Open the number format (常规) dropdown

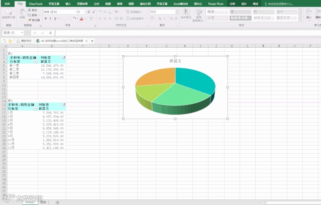click(x=177, y=12)
